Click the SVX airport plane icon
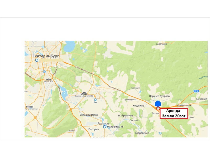 [x=95, y=100]
